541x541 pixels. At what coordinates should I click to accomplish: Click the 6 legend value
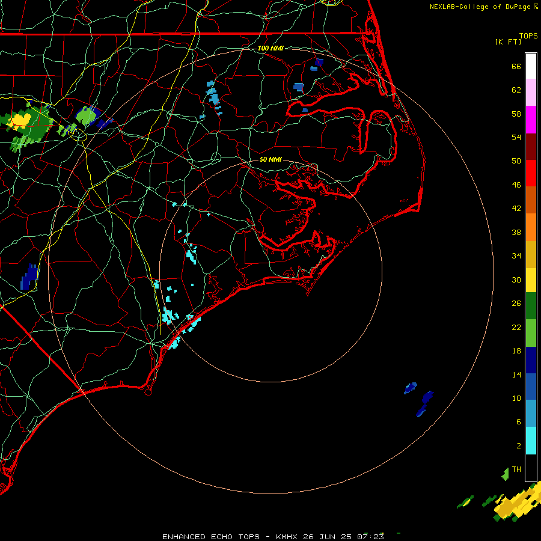[x=518, y=421]
